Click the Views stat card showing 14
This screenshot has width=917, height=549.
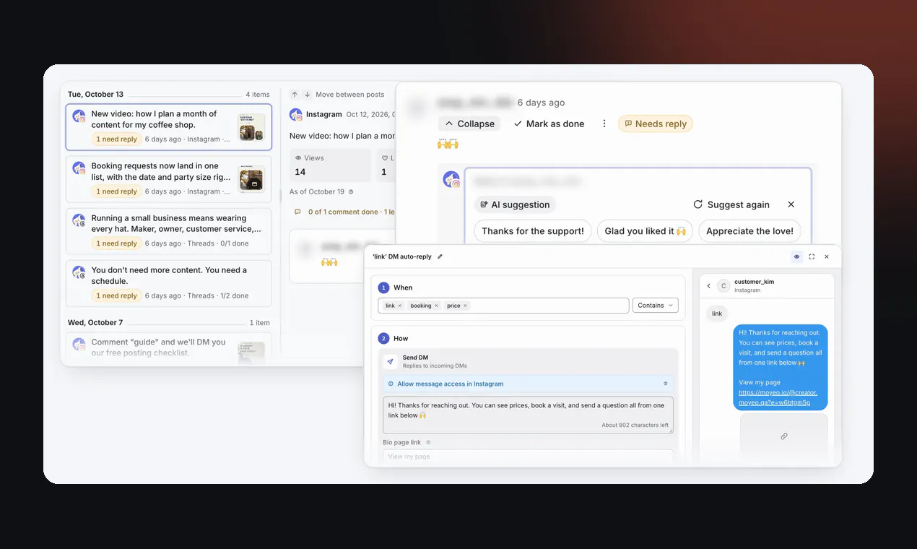[x=330, y=165]
